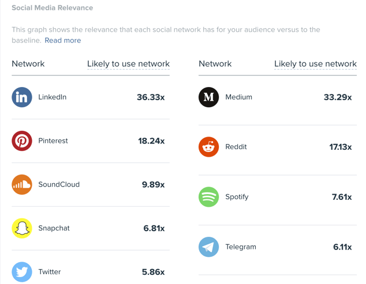Image resolution: width=366 pixels, height=284 pixels.
Task: Open the Read more link
Action: tap(63, 40)
